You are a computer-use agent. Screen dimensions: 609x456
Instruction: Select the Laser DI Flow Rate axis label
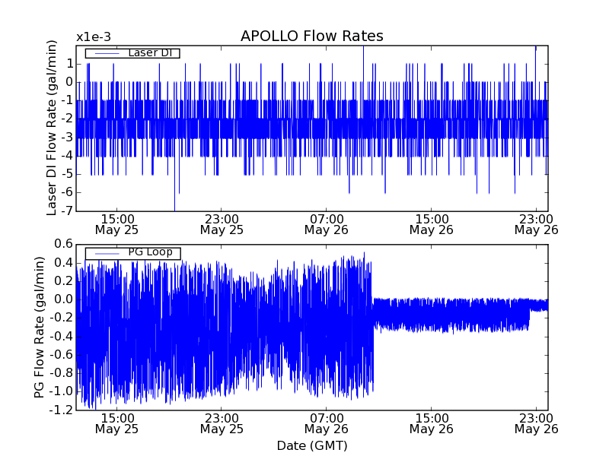[x=52, y=128]
